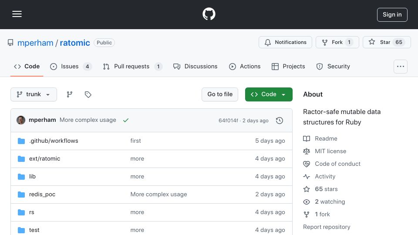The image size is (418, 235).
Task: Click folder icon beside .github/workflows
Action: (21, 141)
